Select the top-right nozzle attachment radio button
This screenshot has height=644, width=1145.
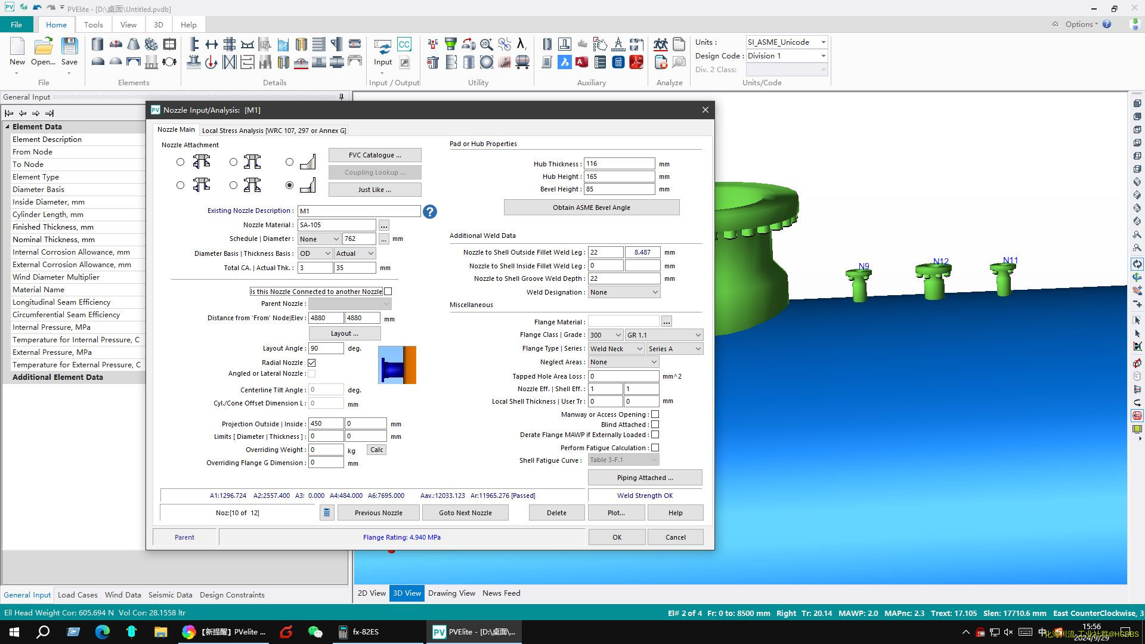289,162
